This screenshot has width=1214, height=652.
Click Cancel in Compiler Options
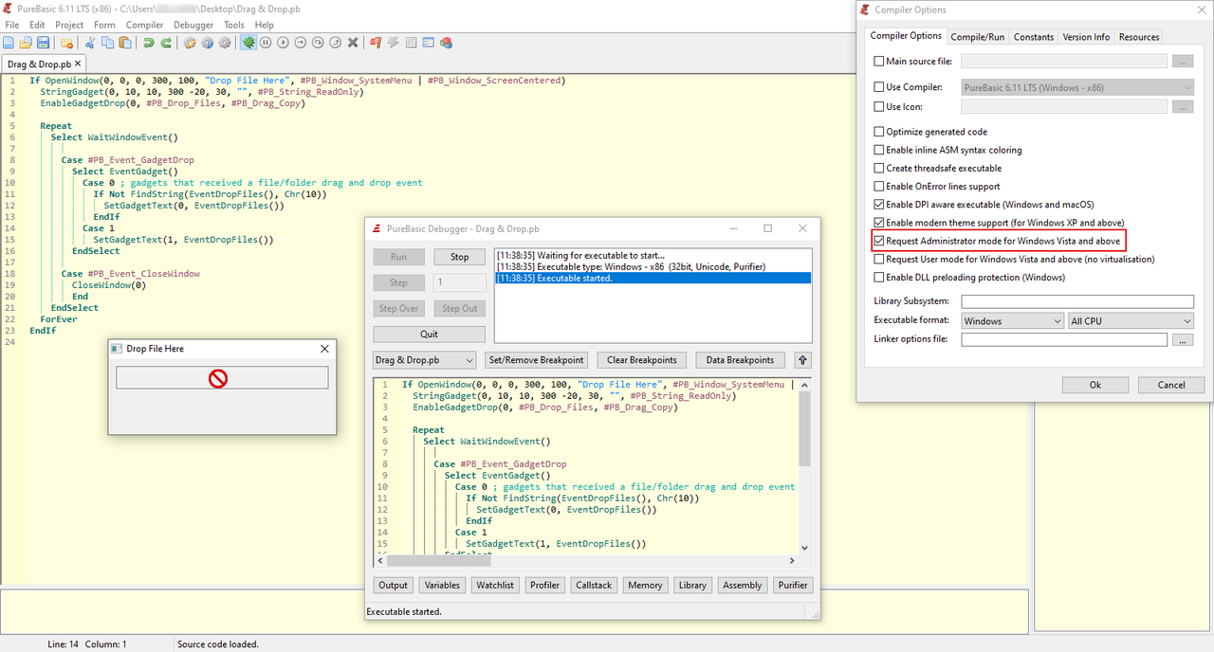pyautogui.click(x=1171, y=385)
